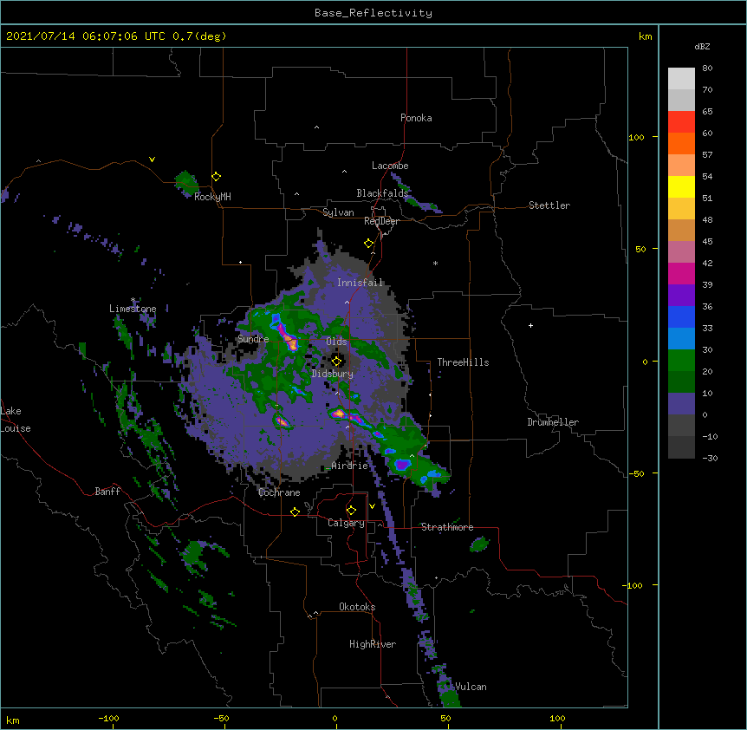
Task: Click the ThreeHills city label
Action: coord(463,362)
